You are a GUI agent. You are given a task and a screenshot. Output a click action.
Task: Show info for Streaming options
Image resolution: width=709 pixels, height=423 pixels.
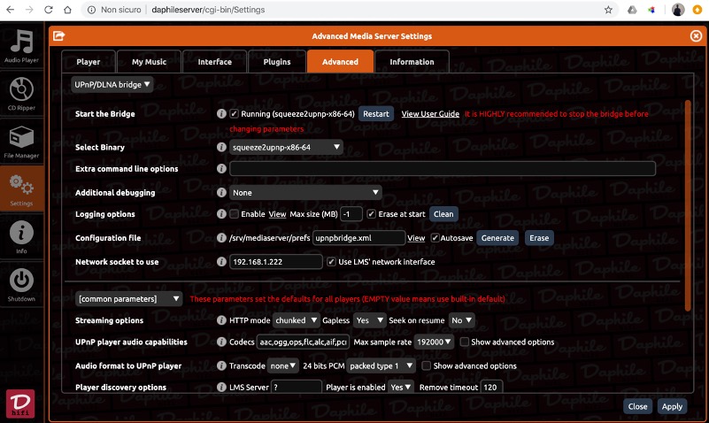(221, 320)
